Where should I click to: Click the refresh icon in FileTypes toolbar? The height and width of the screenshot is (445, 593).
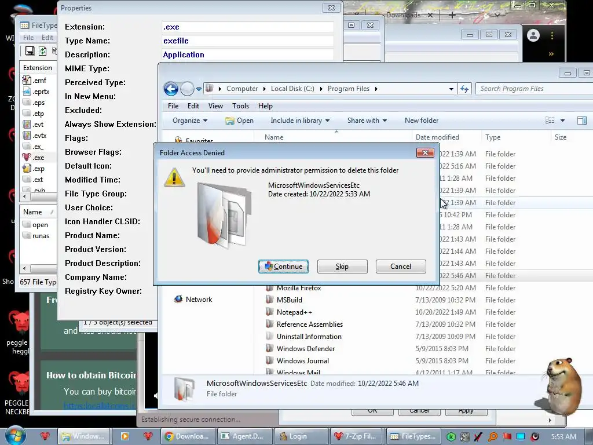point(43,51)
